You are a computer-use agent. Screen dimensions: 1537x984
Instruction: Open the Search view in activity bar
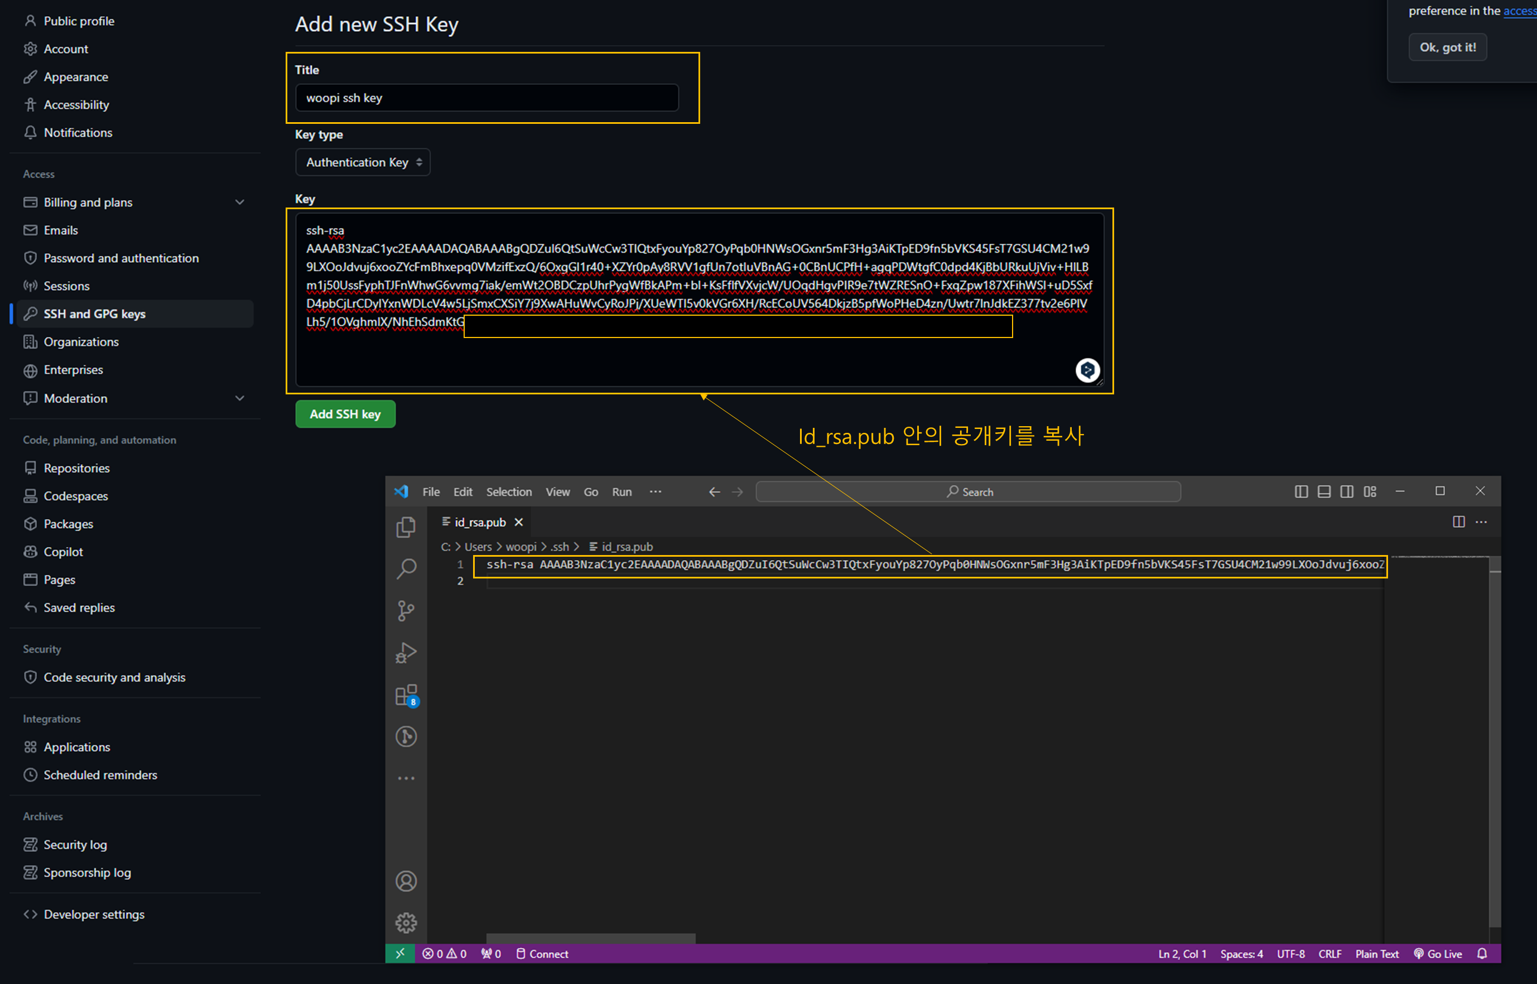tap(406, 568)
